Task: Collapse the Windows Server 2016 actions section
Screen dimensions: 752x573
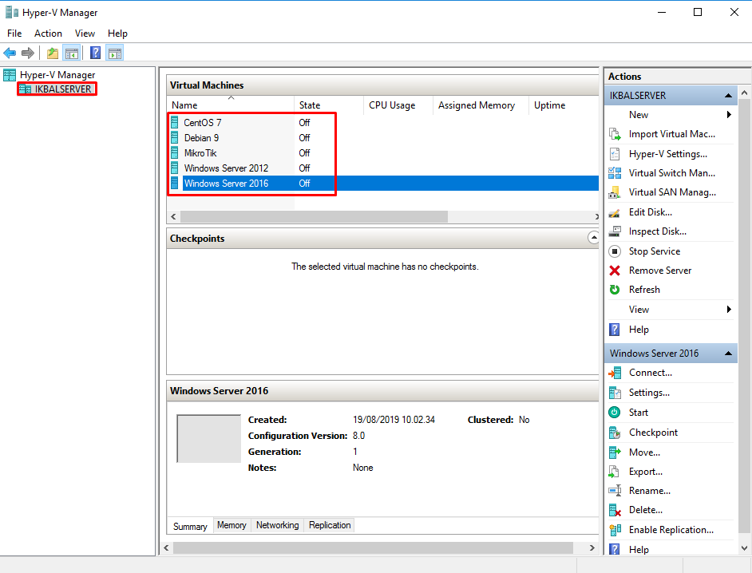Action: (728, 354)
